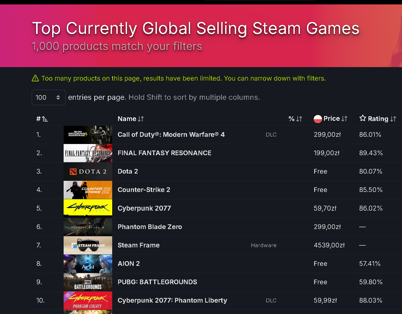Click the Rating star icon

(363, 118)
